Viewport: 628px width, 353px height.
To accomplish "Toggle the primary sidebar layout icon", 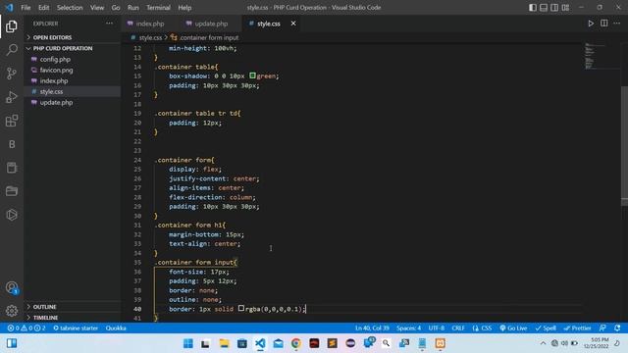I will (533, 7).
